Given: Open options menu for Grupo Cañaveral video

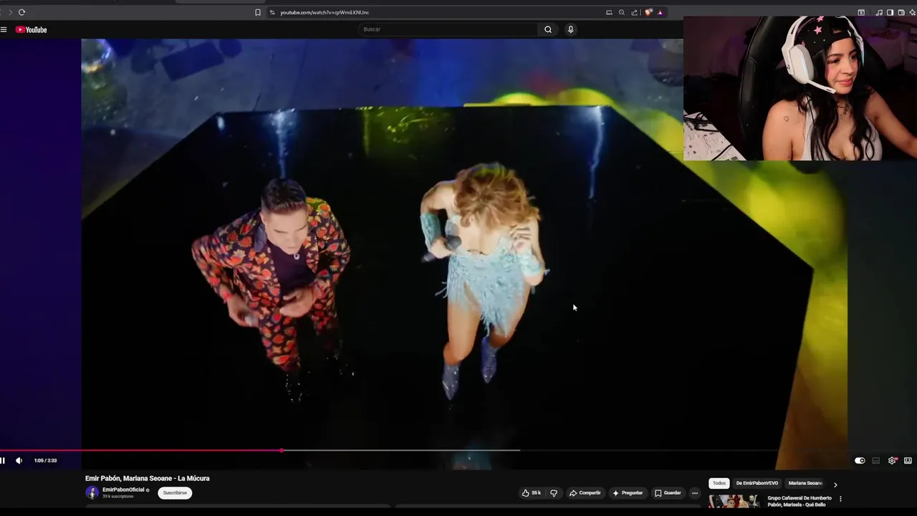Looking at the screenshot, I should (x=840, y=499).
